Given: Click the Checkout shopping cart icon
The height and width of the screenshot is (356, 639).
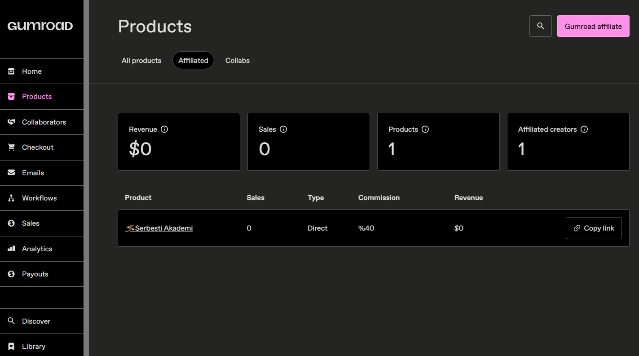Looking at the screenshot, I should coord(11,147).
